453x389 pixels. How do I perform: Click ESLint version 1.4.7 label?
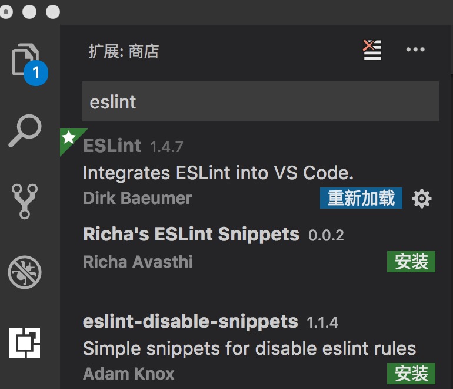[x=166, y=147]
